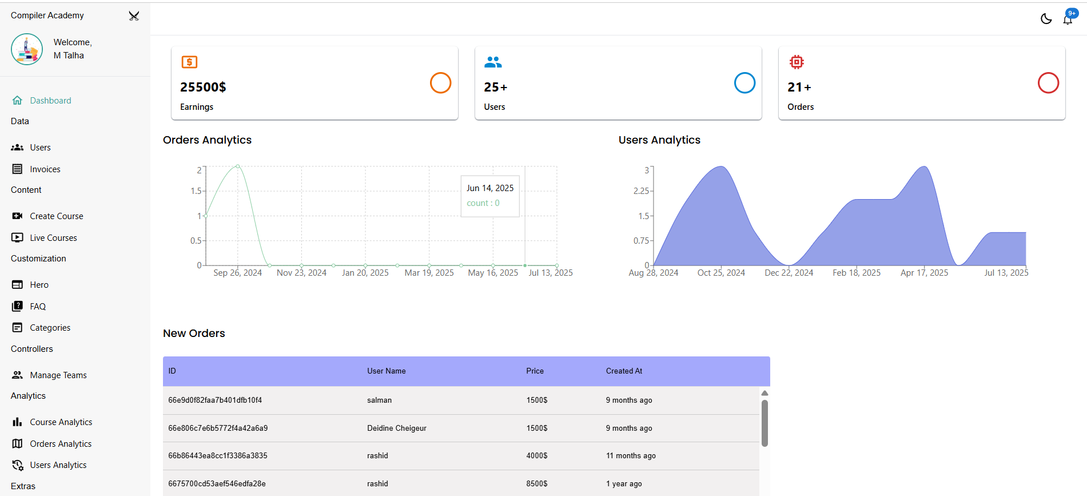Click the 21+ orders count
This screenshot has height=496, width=1087.
coord(799,87)
